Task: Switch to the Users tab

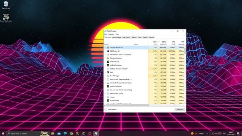Action: tap(140, 37)
